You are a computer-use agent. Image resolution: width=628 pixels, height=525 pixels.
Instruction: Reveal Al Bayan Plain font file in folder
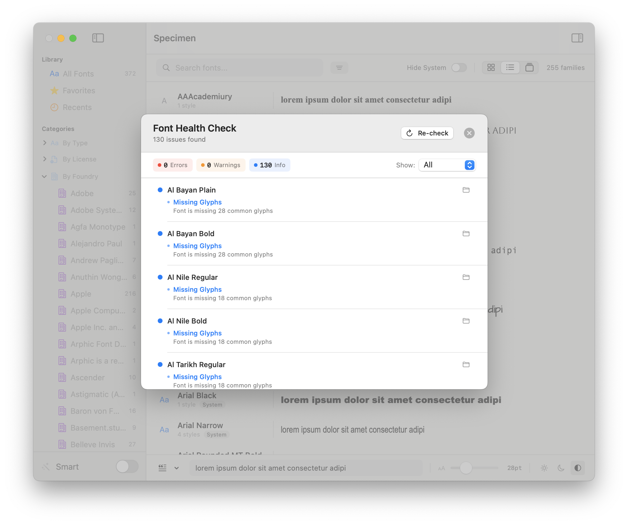click(466, 190)
